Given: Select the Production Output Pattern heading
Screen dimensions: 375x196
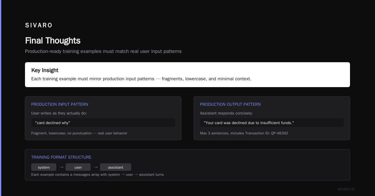Looking at the screenshot, I should 230,105.
